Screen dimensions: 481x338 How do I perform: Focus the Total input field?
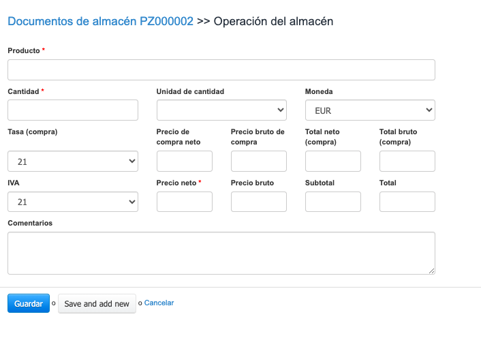[x=407, y=202]
